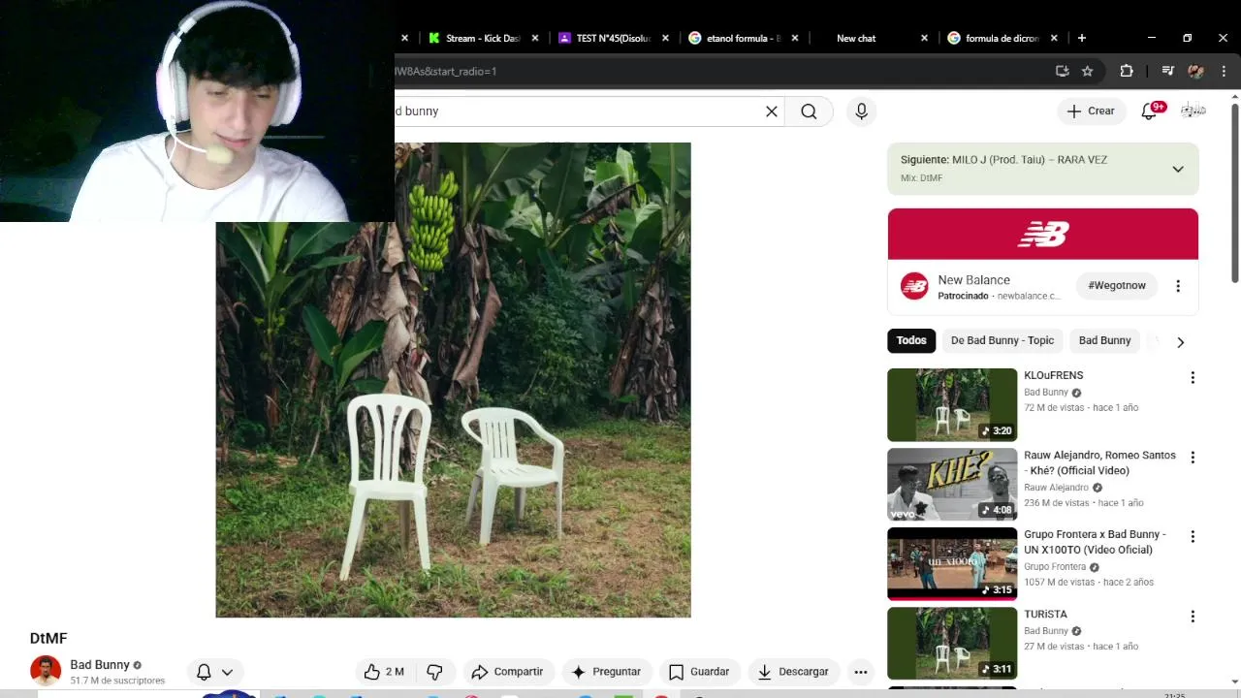This screenshot has width=1241, height=698.
Task: Click the install app icon in address bar
Action: 1062,71
